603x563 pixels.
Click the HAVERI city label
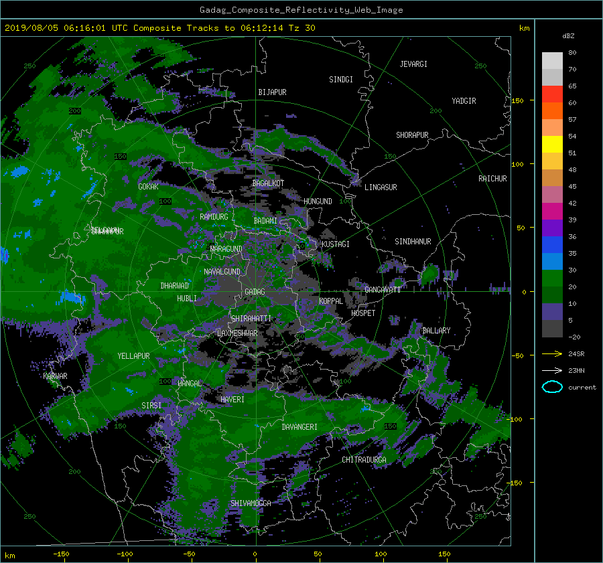click(232, 400)
